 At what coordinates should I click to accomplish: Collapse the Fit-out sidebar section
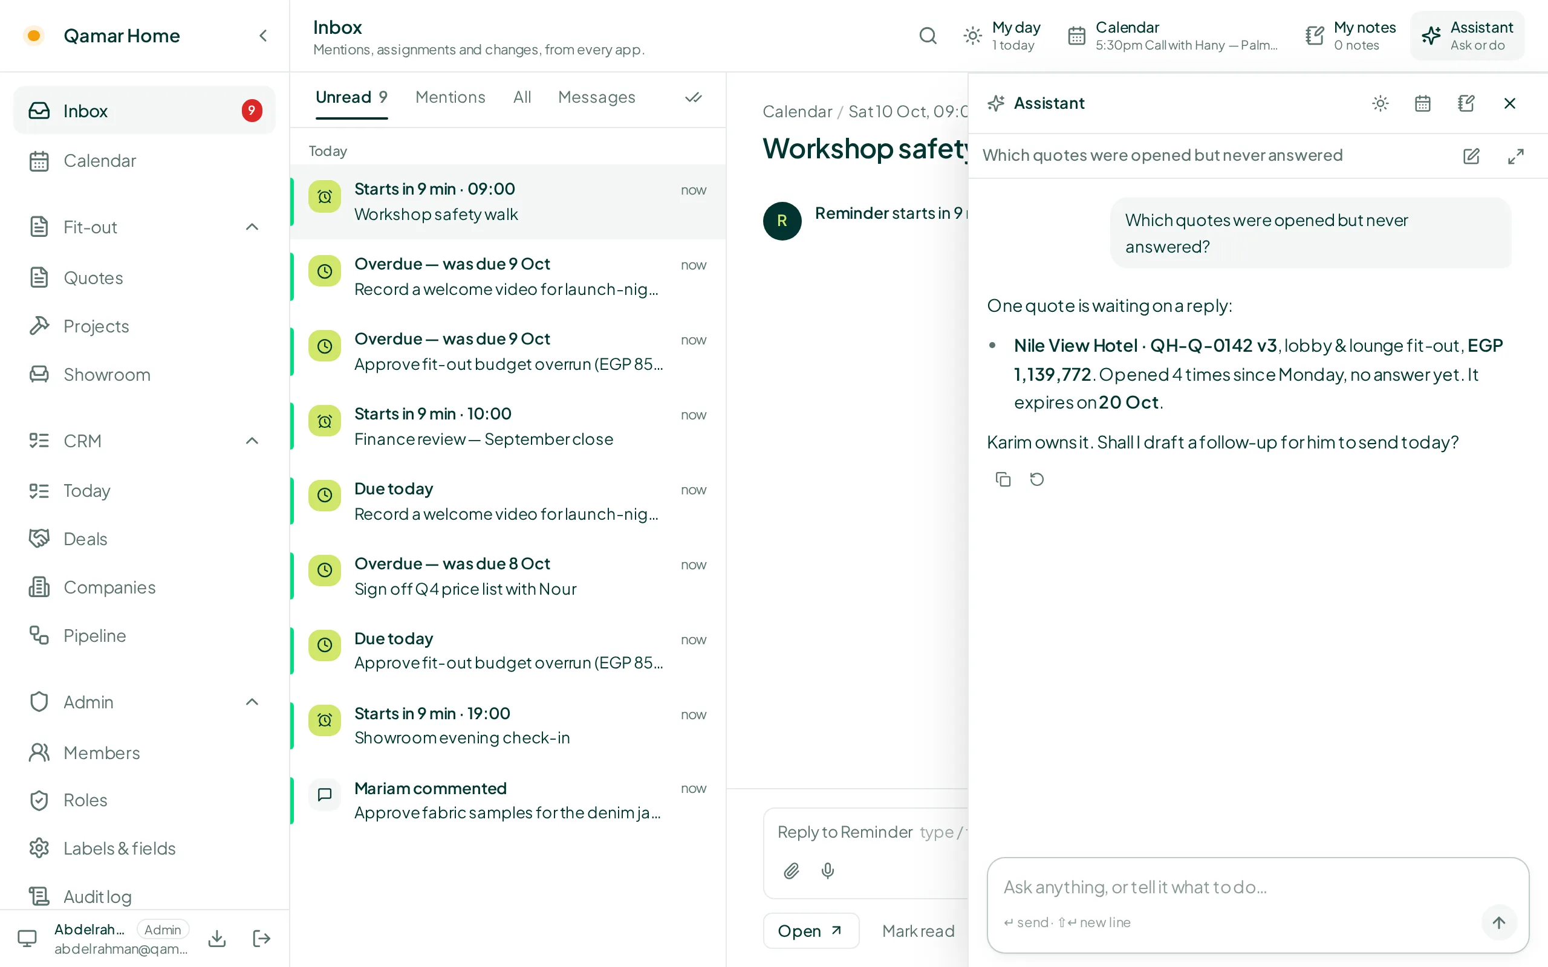252,227
